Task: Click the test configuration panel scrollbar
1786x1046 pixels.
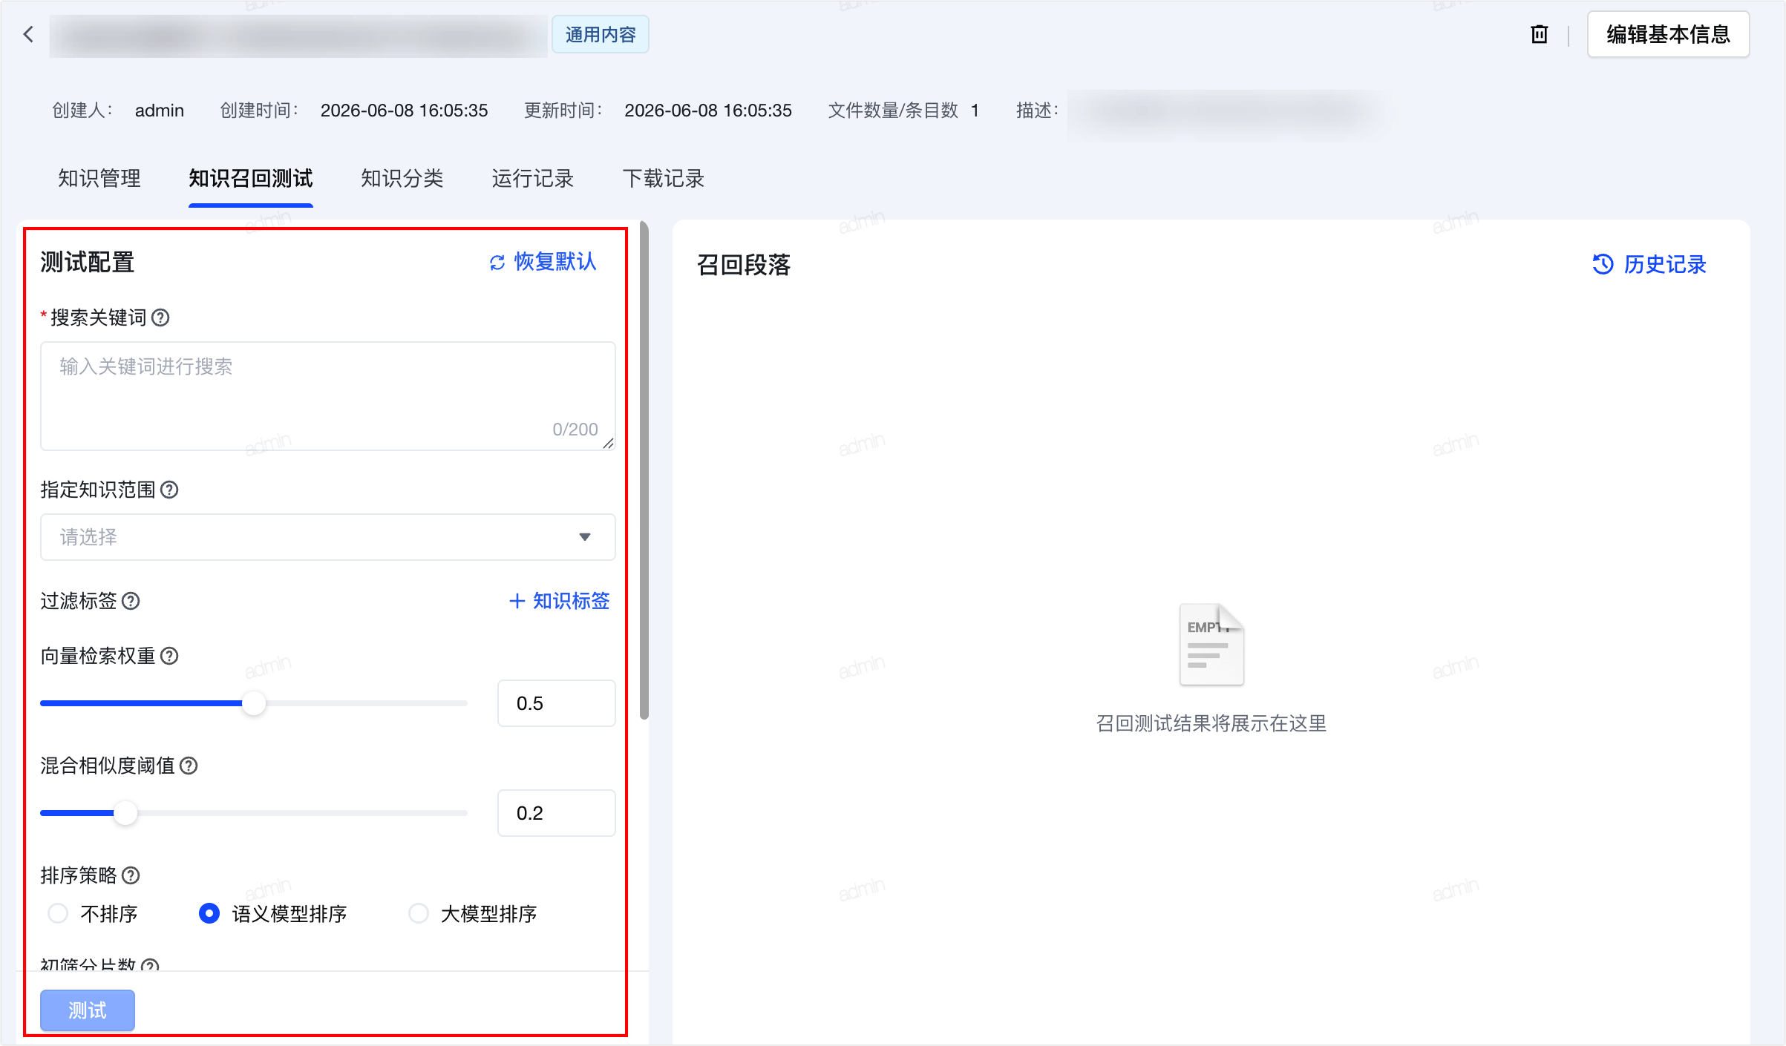Action: point(644,470)
